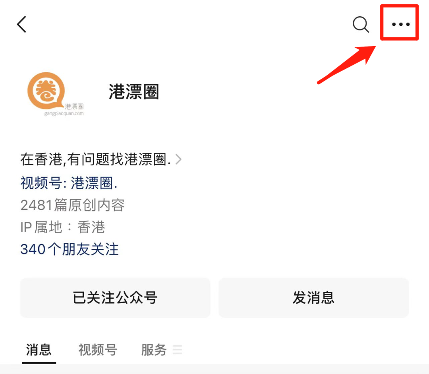Switch to the 消息 tab

(x=39, y=350)
